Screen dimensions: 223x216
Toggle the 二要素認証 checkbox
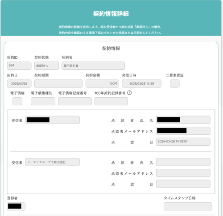175,84
